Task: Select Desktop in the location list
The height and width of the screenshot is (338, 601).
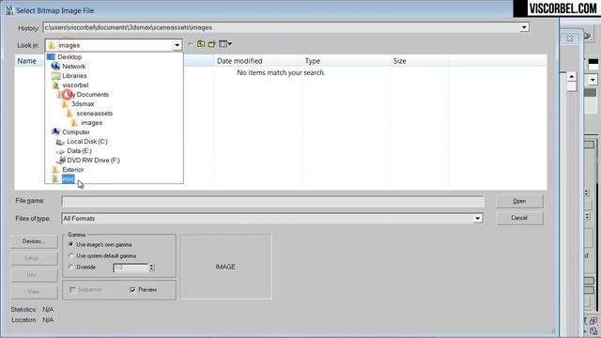Action: (x=69, y=56)
